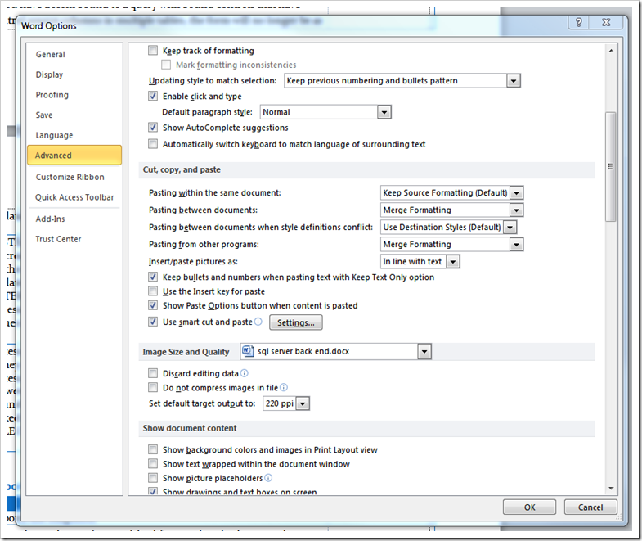Viewport: 642px width, 541px height.
Task: Click info icon next to Show picture placeholders
Action: click(268, 478)
